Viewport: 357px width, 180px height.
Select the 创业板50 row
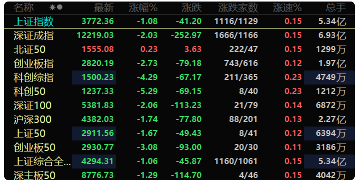pos(179,147)
